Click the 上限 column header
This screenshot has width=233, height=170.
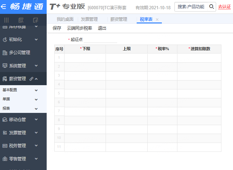(x=127, y=49)
